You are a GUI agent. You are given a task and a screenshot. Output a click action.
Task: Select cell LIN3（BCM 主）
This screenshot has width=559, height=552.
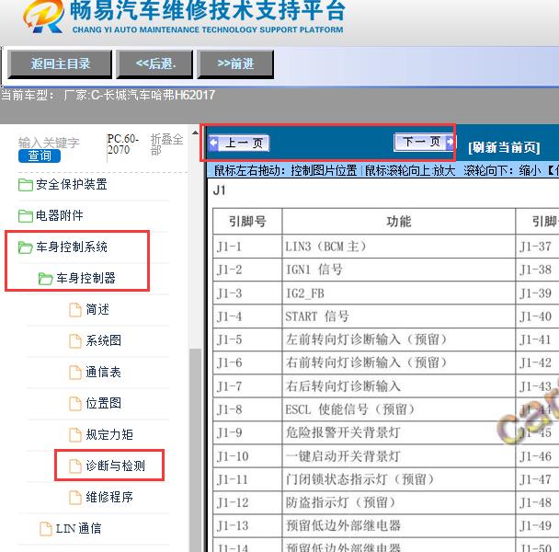[399, 247]
